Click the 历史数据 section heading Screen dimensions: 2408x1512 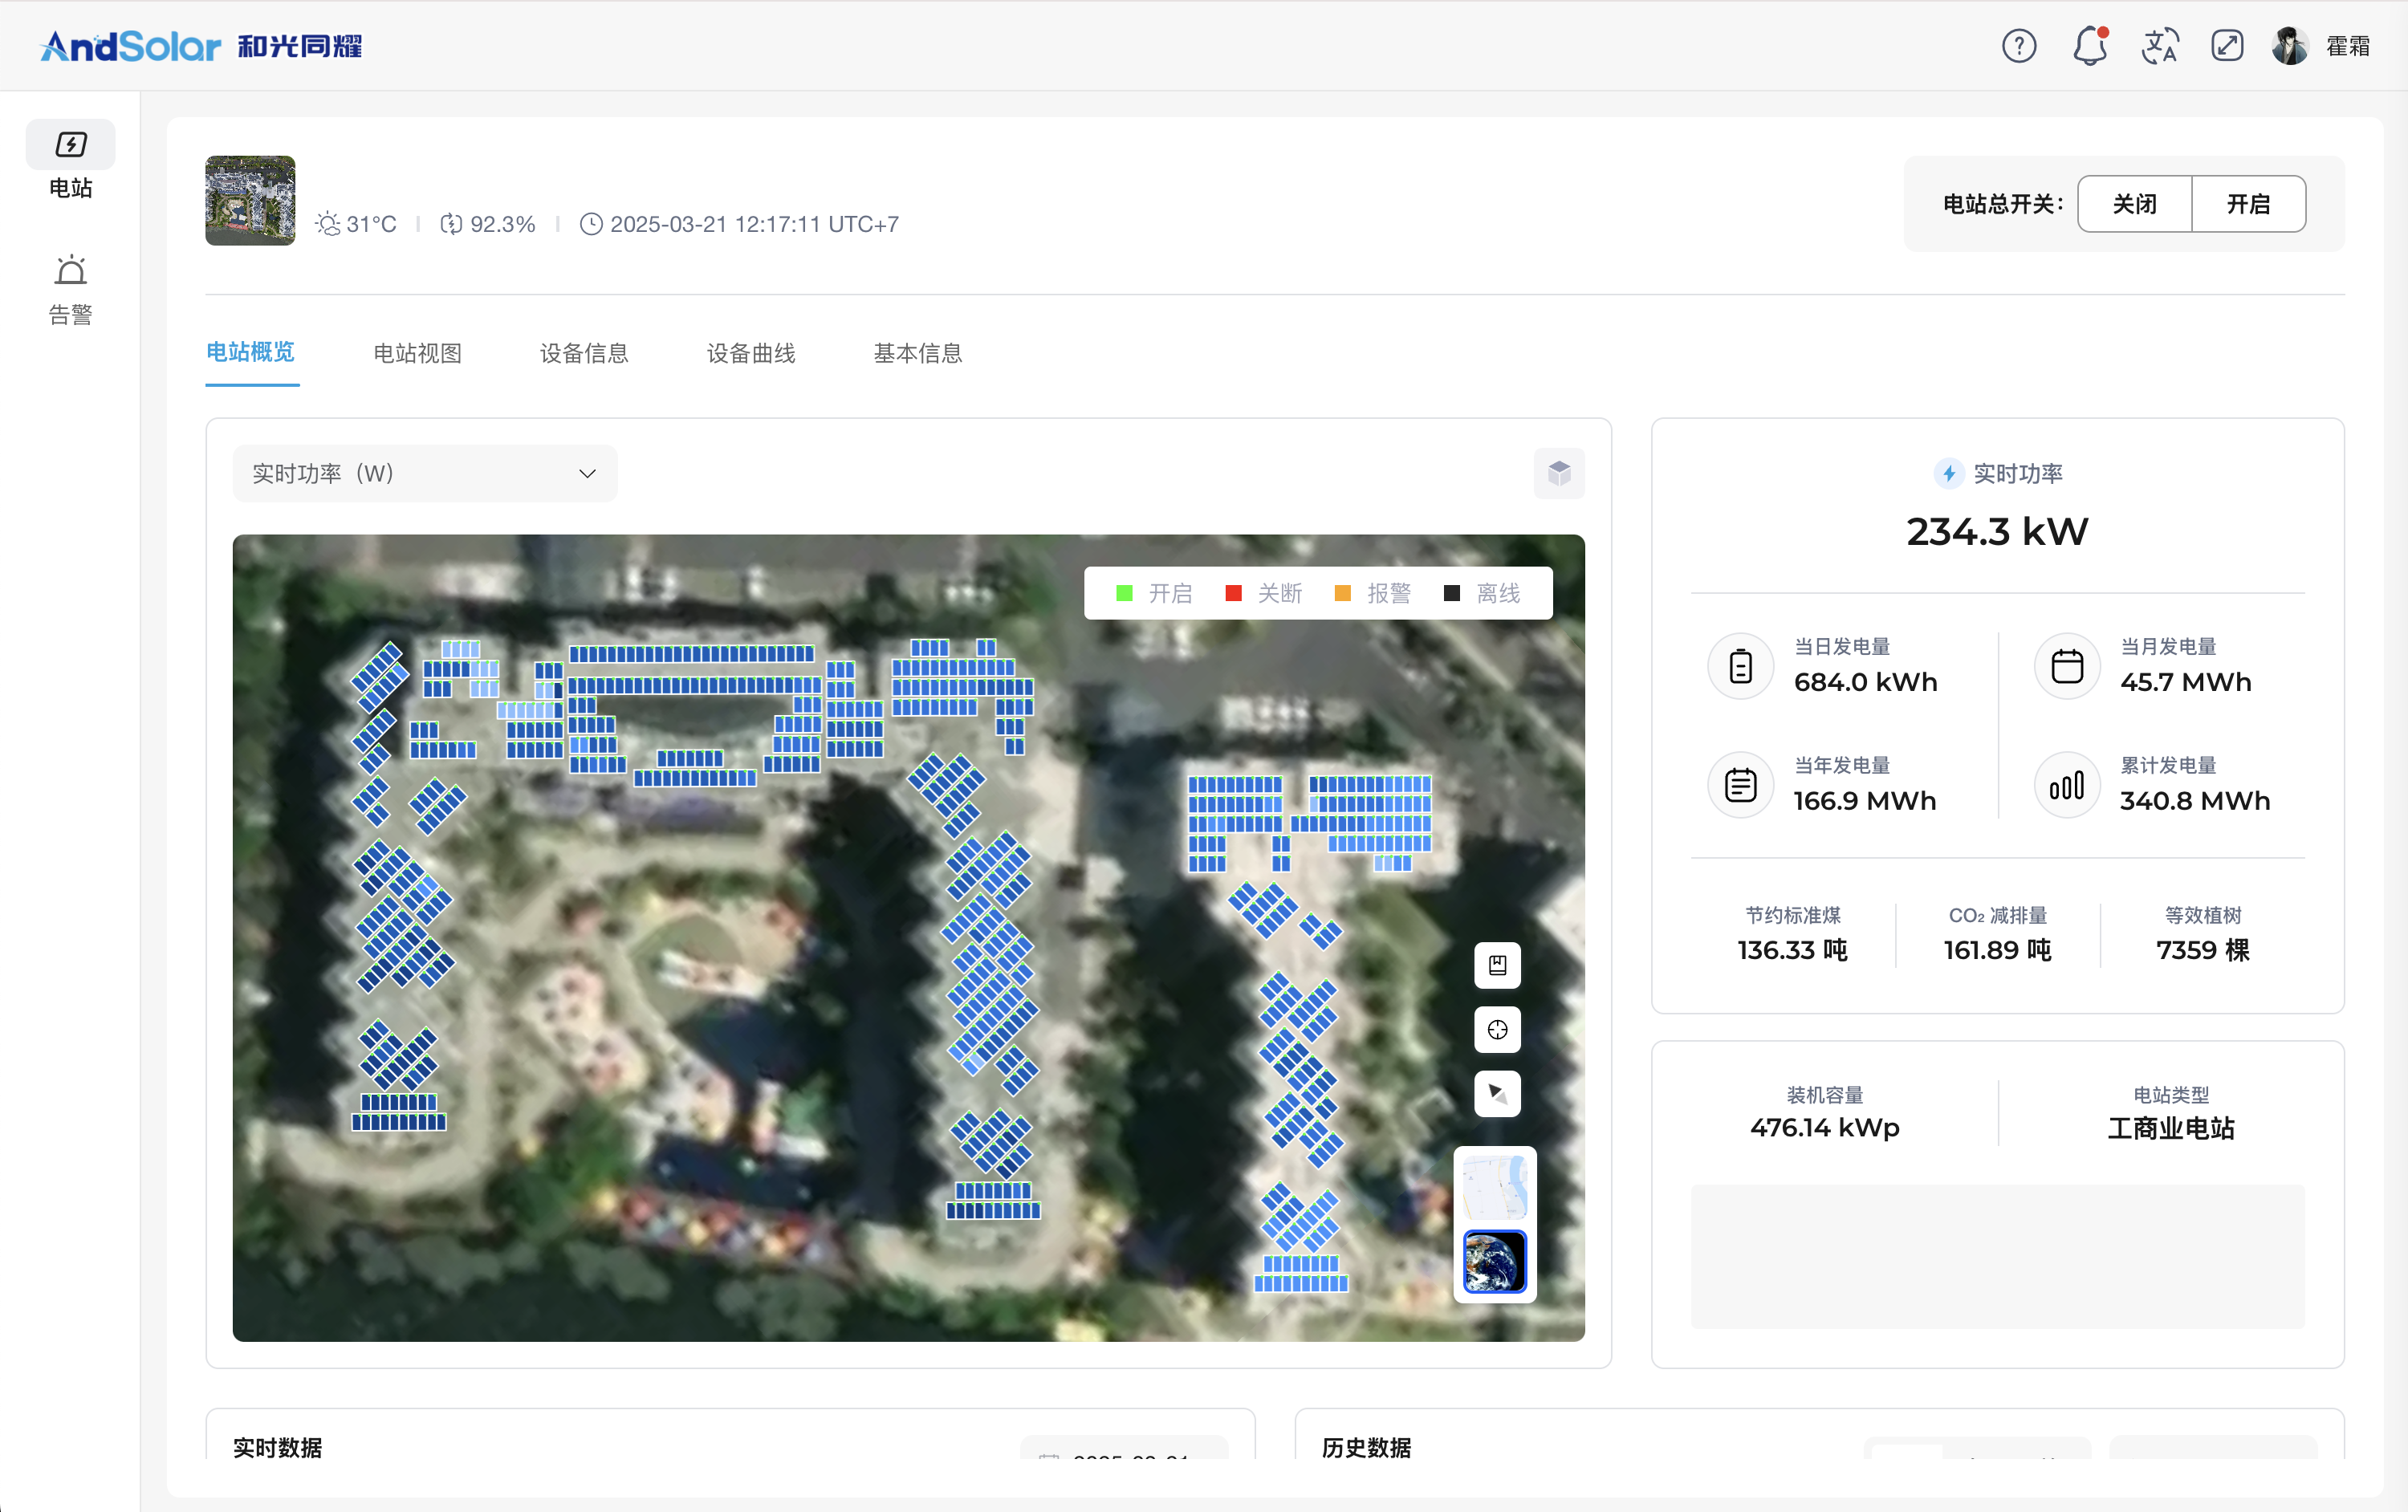click(1367, 1447)
